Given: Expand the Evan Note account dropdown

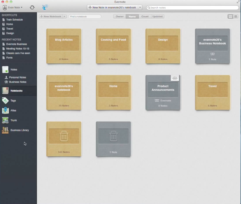Looking at the screenshot, I should point(13,7).
